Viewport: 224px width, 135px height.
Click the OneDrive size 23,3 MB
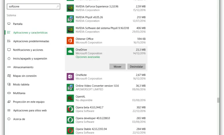coord(141,50)
